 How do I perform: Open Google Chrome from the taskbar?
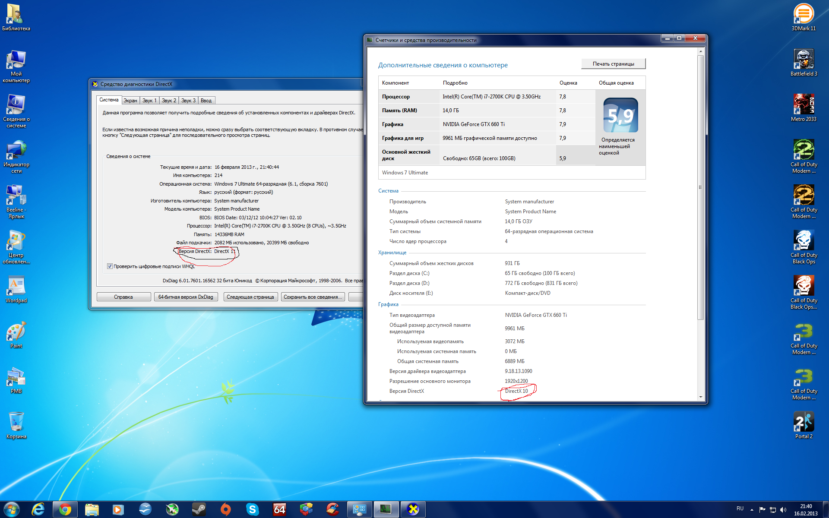pyautogui.click(x=65, y=509)
